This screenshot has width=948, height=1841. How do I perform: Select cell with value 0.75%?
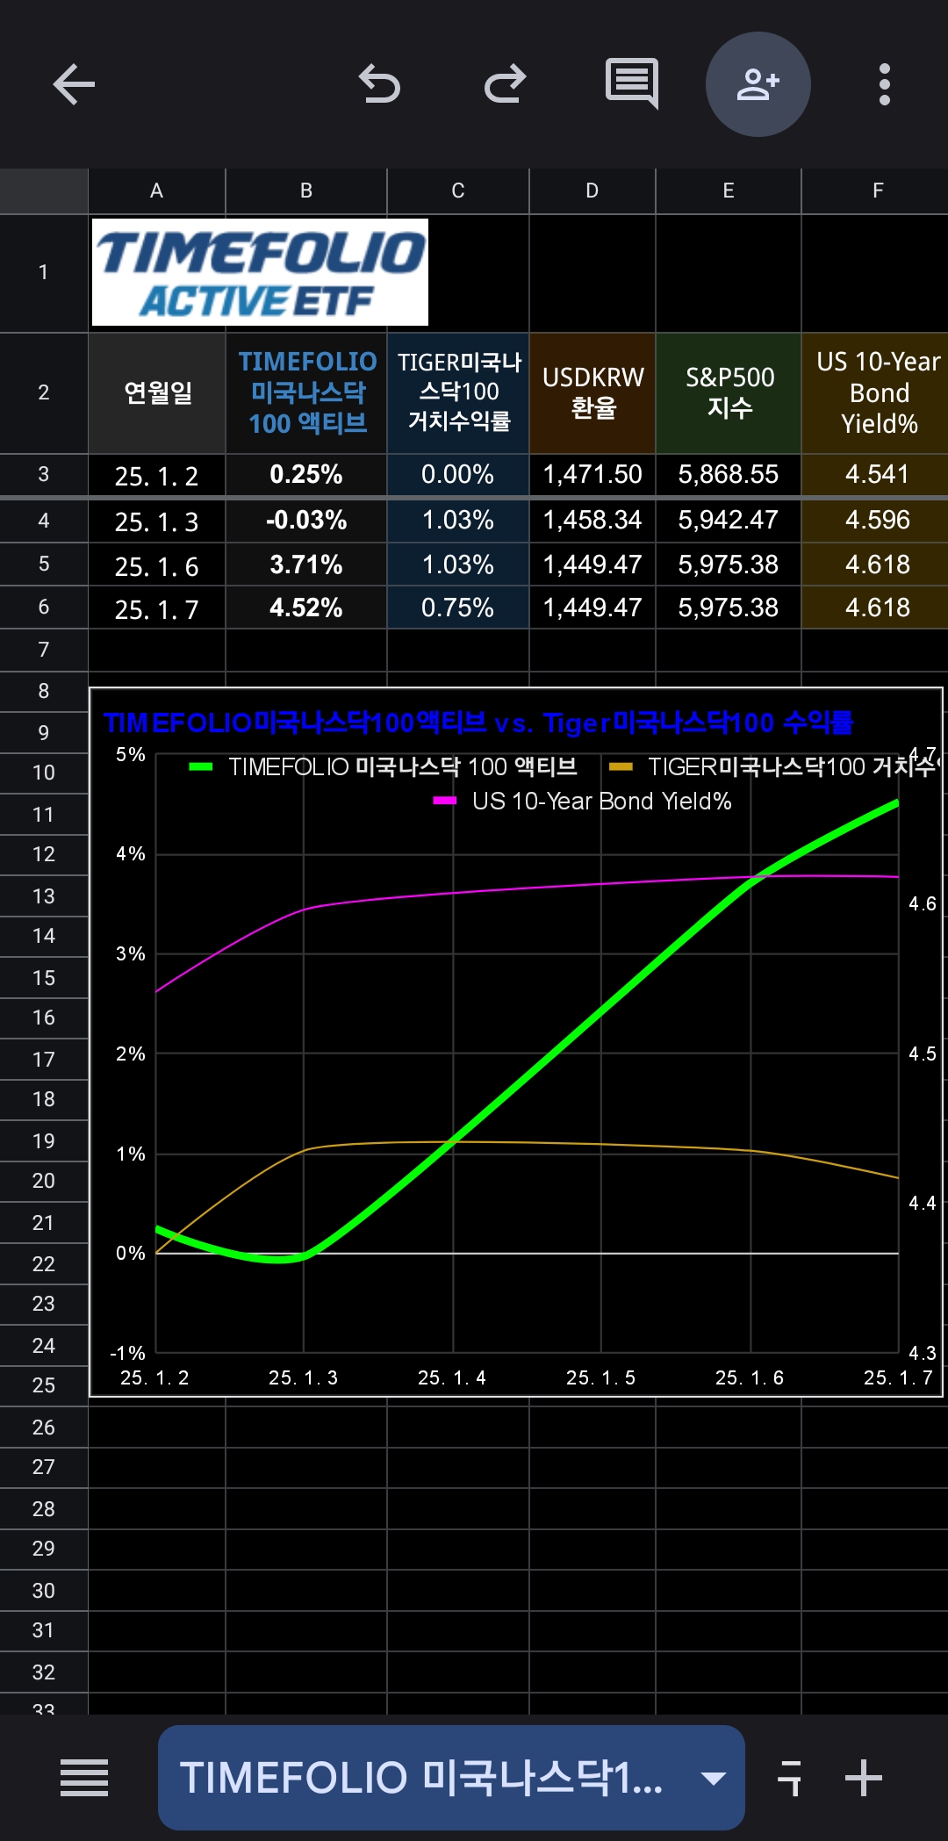point(458,608)
